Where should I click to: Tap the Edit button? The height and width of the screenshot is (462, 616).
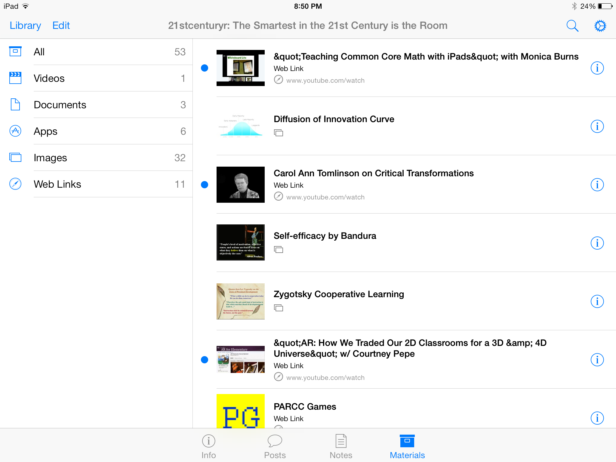click(61, 26)
